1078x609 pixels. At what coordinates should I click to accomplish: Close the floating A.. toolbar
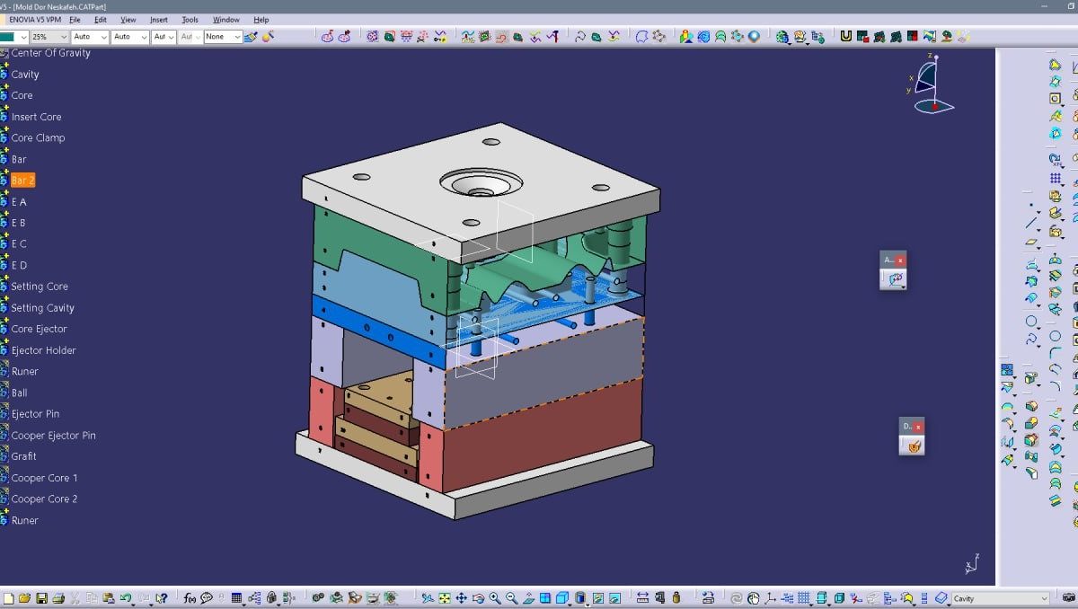point(900,260)
